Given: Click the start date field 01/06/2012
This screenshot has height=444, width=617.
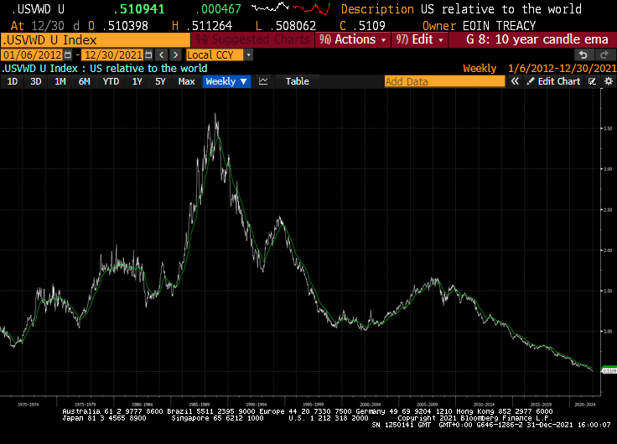Looking at the screenshot, I should pyautogui.click(x=32, y=54).
